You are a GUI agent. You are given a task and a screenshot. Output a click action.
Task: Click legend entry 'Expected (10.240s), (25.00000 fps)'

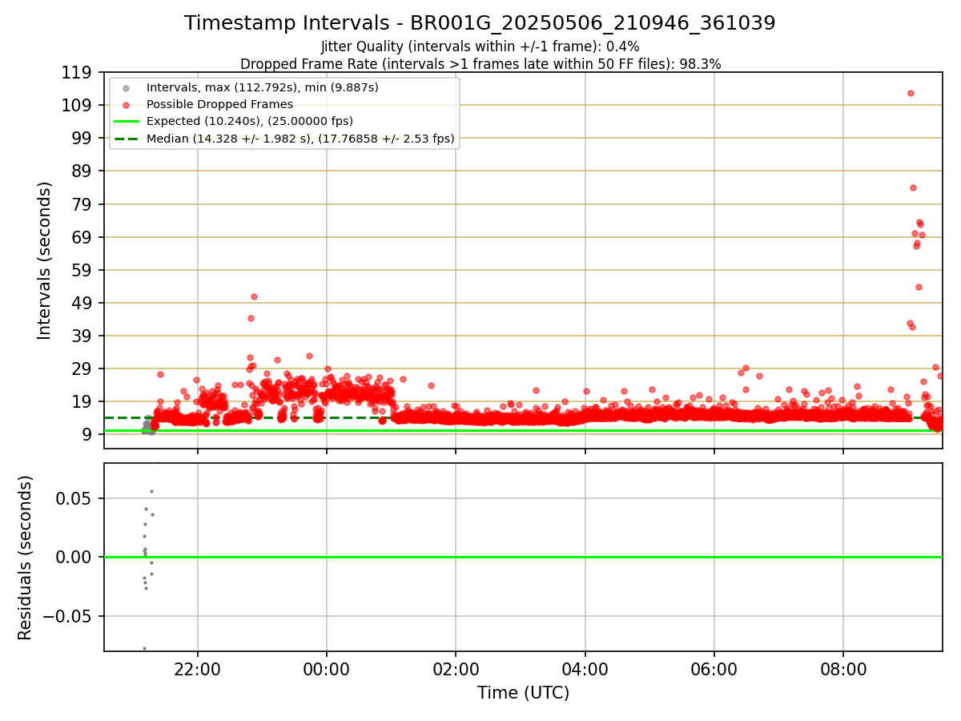[250, 121]
